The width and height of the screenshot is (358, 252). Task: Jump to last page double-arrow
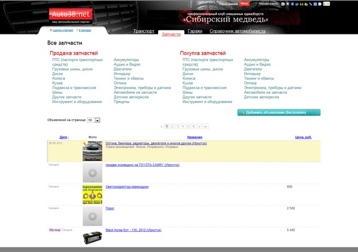click(206, 126)
